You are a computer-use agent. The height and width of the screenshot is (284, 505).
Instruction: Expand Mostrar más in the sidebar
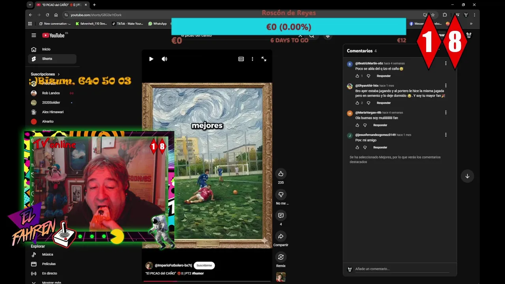coord(52,282)
